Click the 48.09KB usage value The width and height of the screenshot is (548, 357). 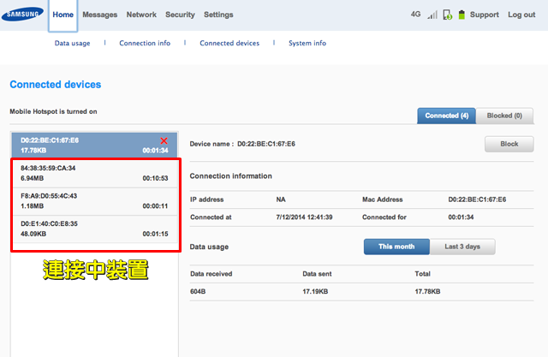coord(33,234)
